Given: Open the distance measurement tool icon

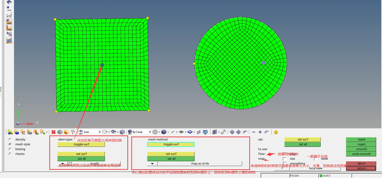Looking at the screenshot, I should click(x=9, y=16).
